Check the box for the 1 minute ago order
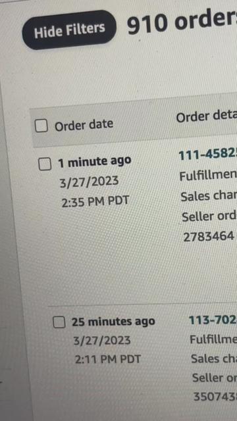This screenshot has width=237, height=421. 45,164
